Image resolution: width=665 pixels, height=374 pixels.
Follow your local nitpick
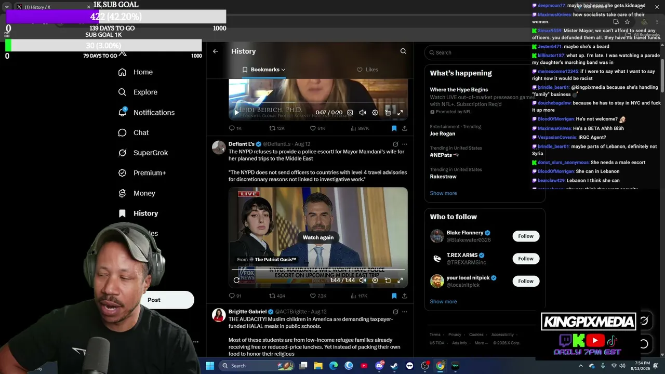pyautogui.click(x=526, y=281)
